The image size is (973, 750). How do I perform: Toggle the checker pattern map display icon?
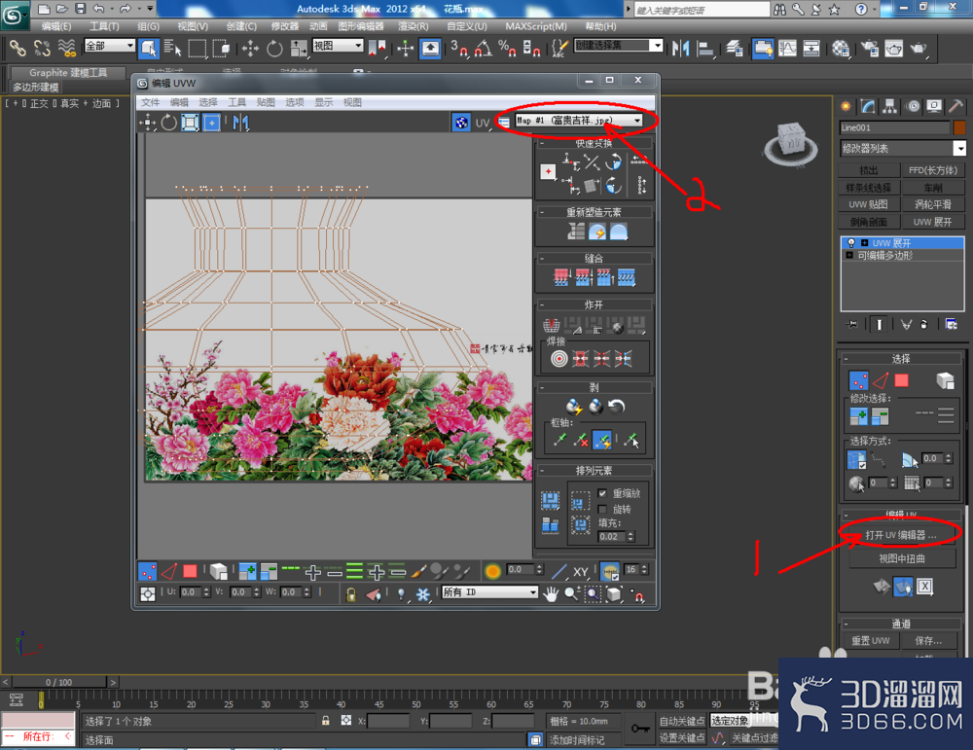coord(461,123)
